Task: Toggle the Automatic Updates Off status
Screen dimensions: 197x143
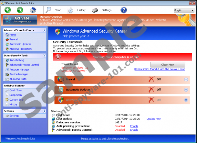Action: point(154,89)
